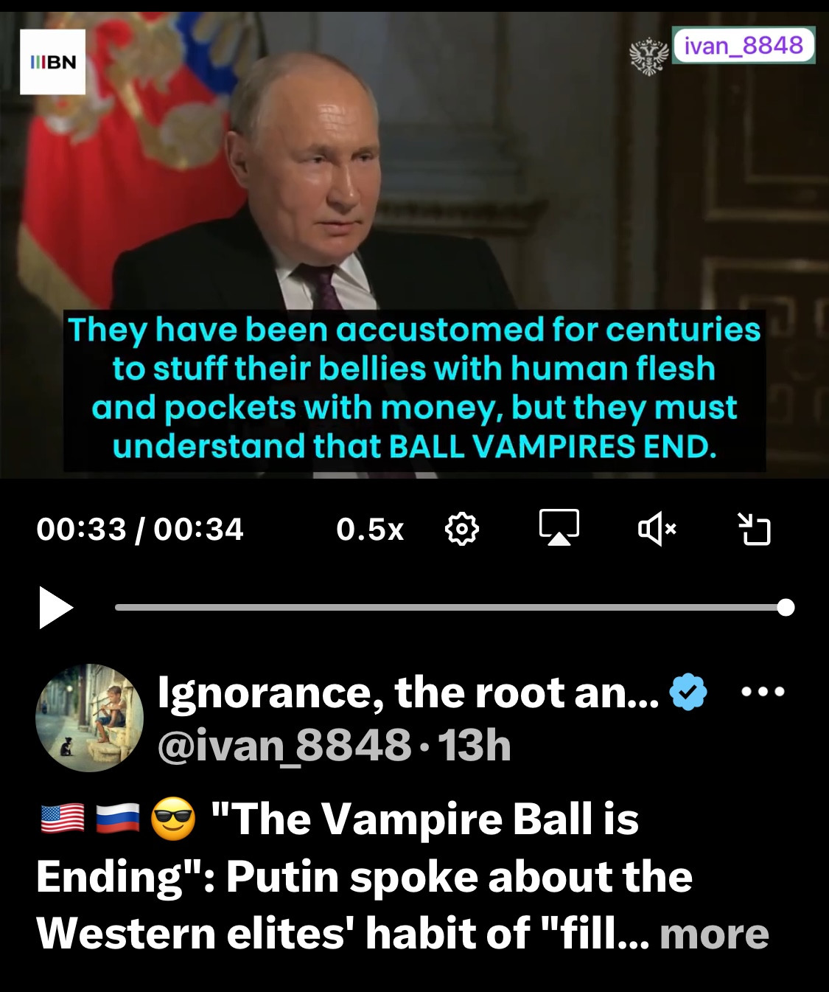Unmute the video with speaker icon
This screenshot has width=829, height=992.
[x=657, y=530]
